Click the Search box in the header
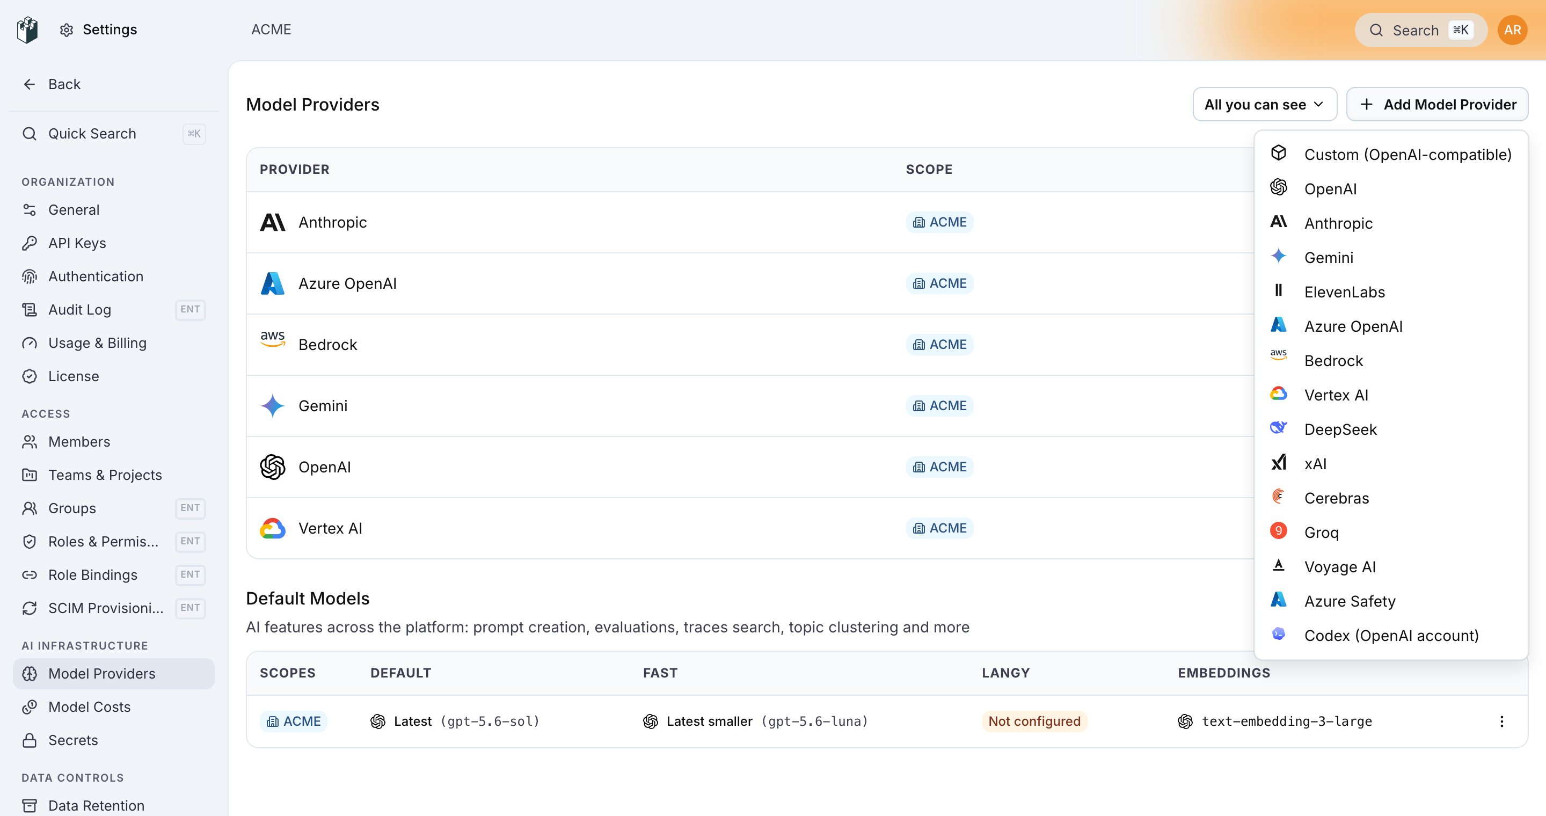1546x816 pixels. point(1420,30)
